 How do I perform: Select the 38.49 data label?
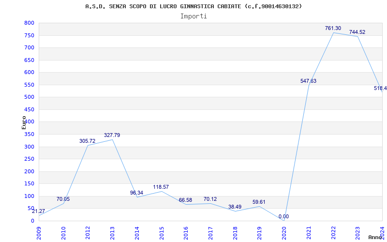pos(235,207)
